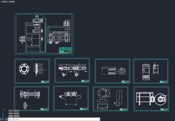Open command line customize wrench menu

coord(6,119)
